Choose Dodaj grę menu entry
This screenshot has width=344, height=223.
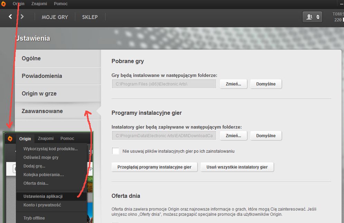51,166
